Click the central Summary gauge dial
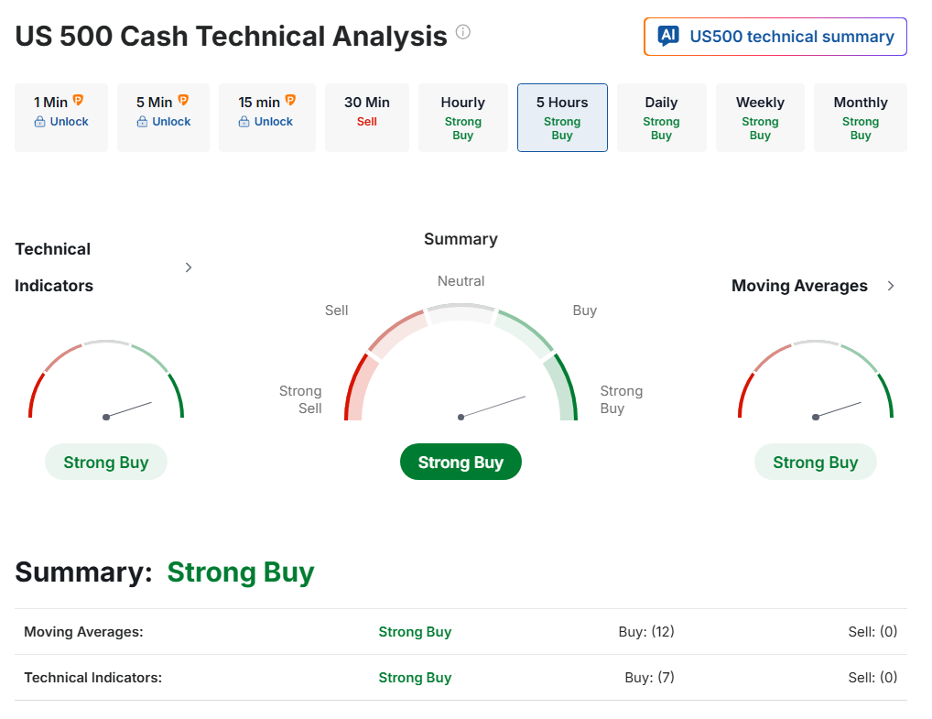Screen dimensions: 932x719 (x=461, y=366)
